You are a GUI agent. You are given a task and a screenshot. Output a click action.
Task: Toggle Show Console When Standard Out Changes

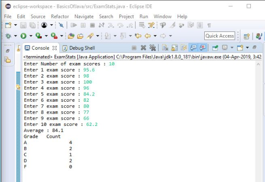click(194, 48)
